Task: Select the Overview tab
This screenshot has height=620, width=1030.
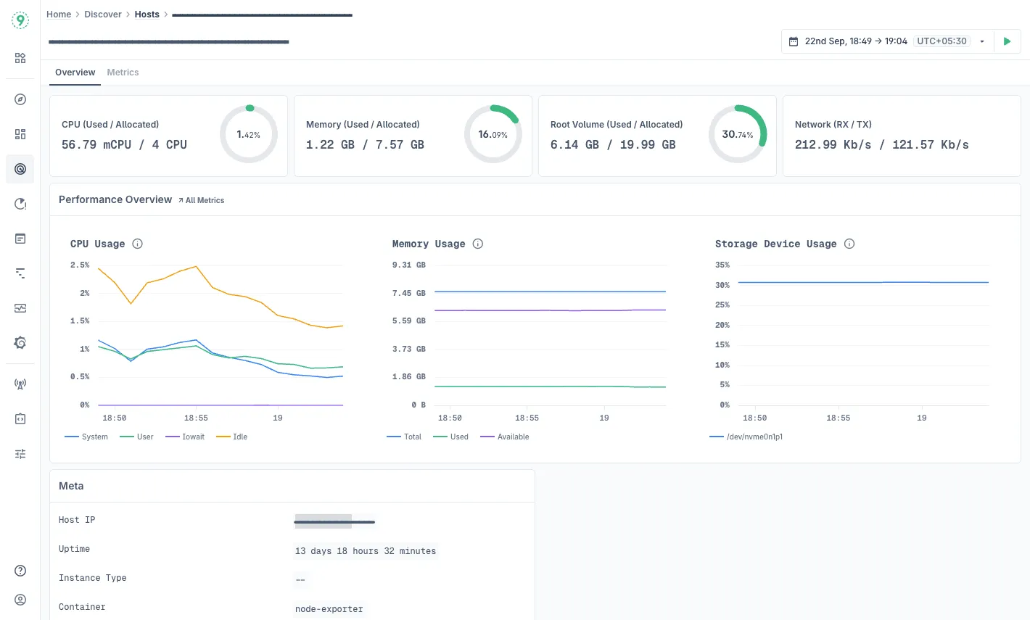Action: click(75, 73)
